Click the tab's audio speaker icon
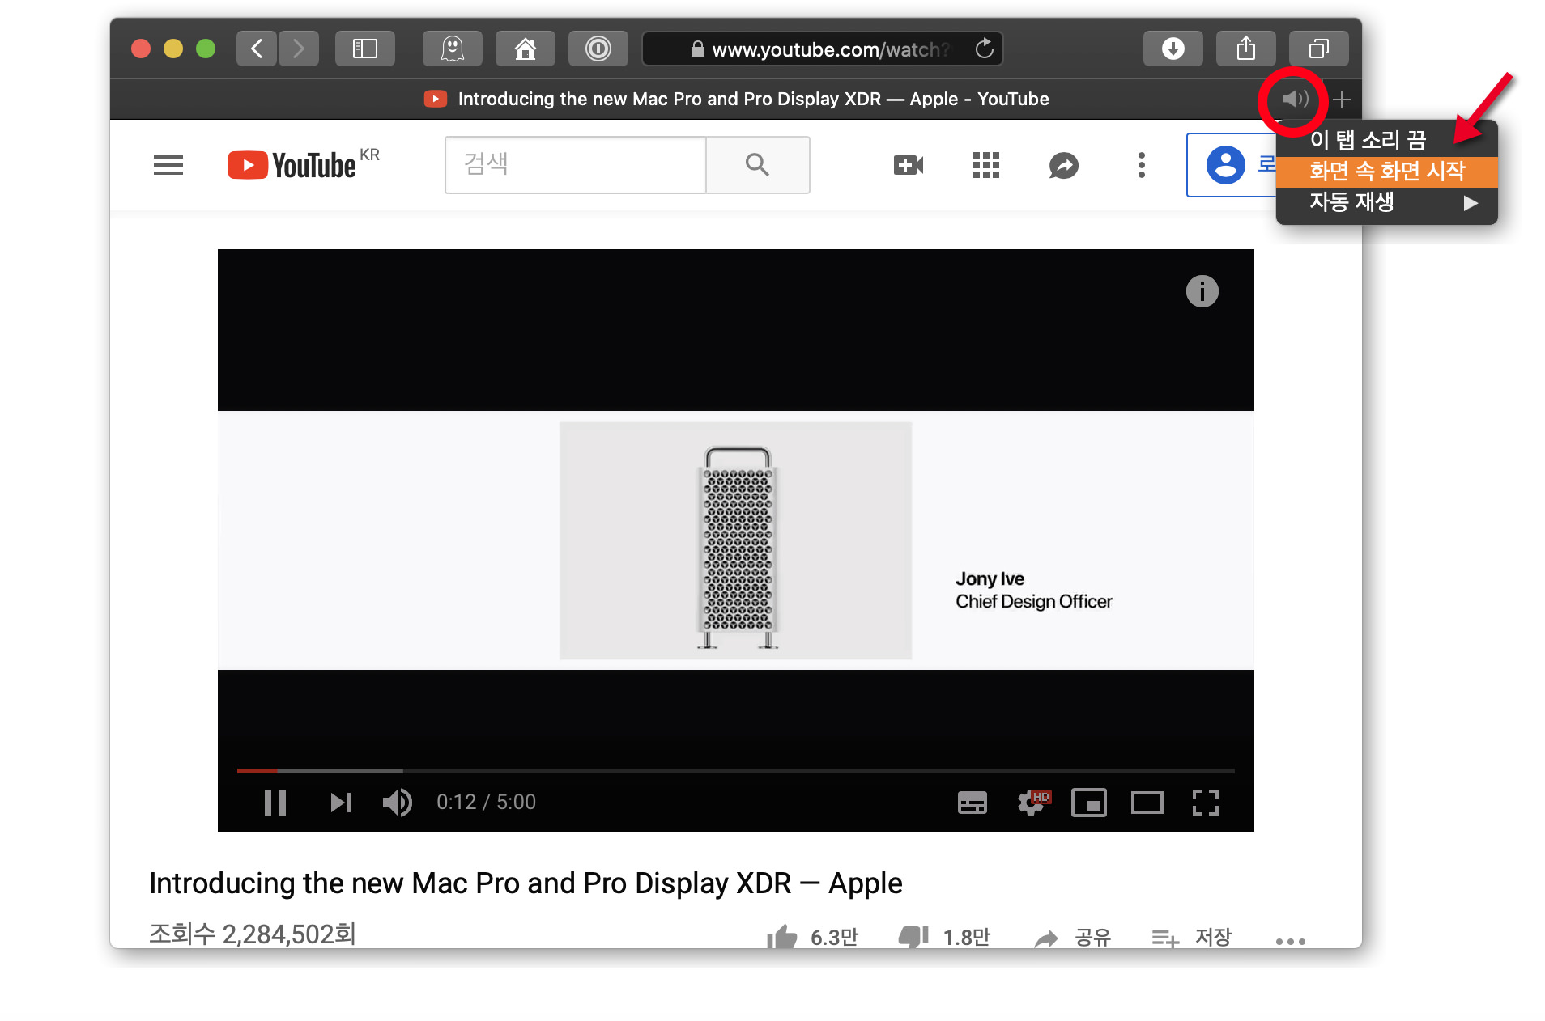Screen dimensions: 1545x1021 point(1294,99)
